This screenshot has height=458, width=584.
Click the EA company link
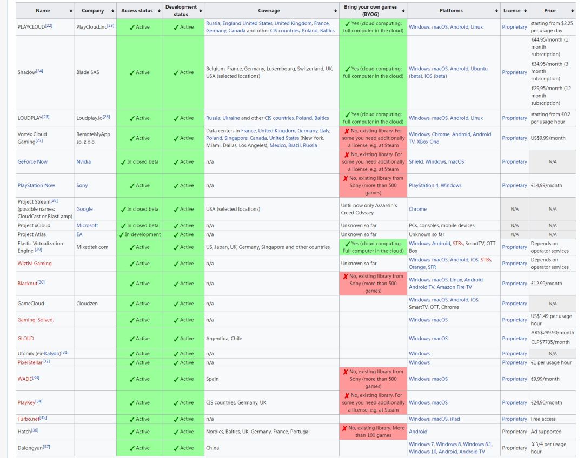click(79, 234)
